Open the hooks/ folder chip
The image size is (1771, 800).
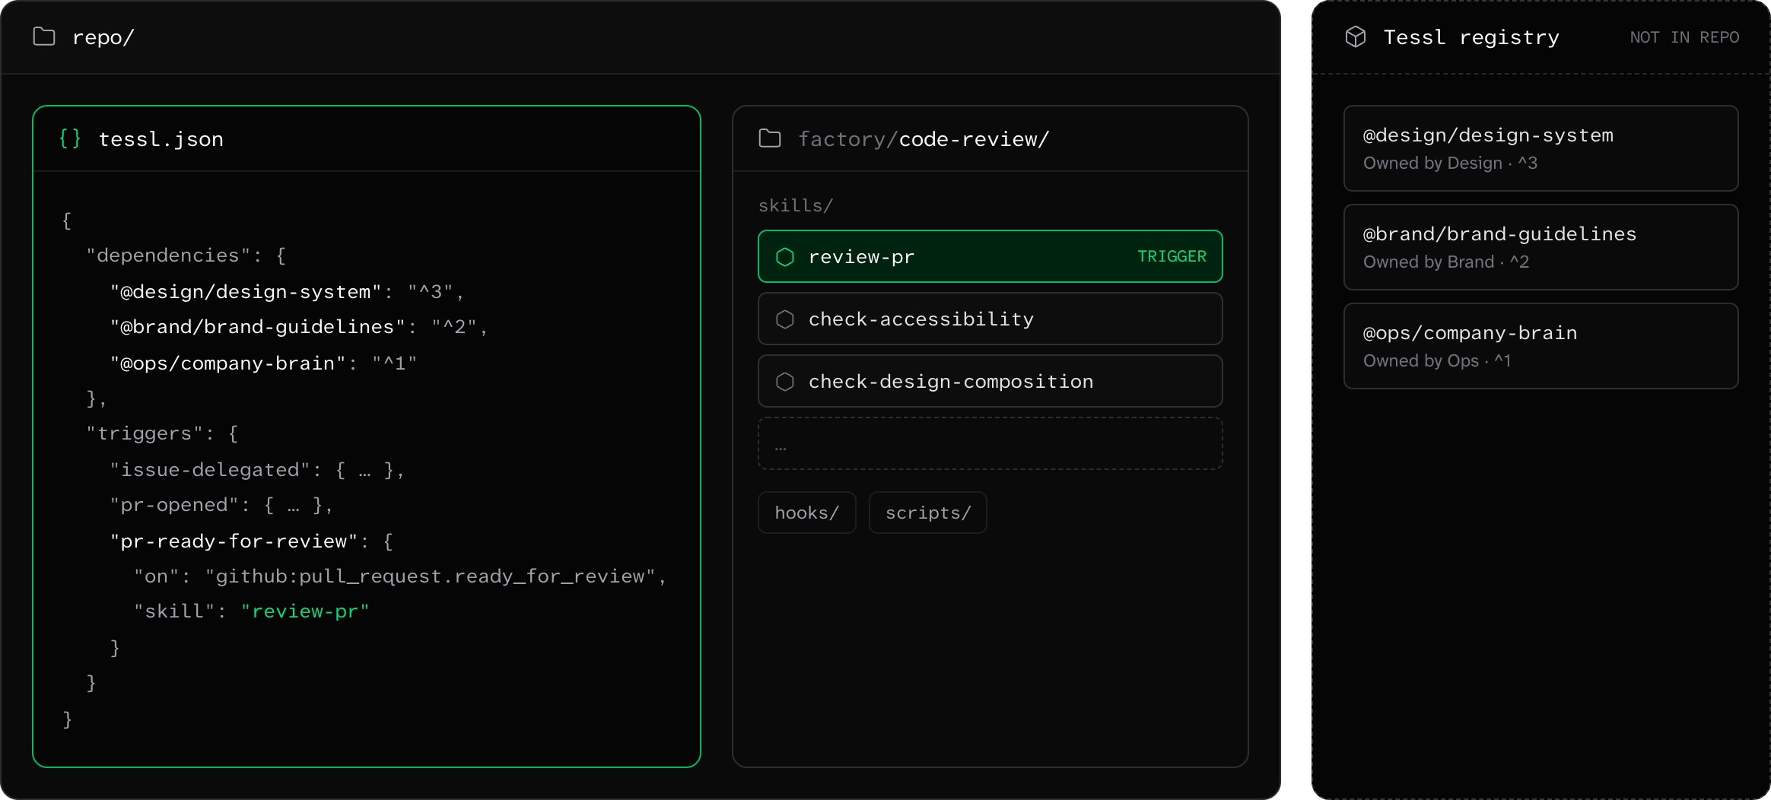(807, 513)
